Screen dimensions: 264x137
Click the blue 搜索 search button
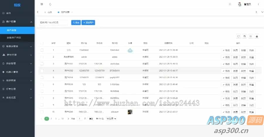point(76,22)
